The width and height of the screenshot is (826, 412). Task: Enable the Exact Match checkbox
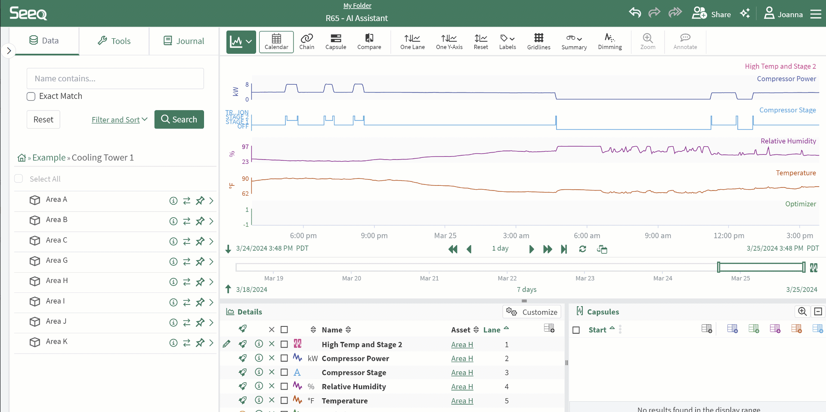tap(31, 96)
